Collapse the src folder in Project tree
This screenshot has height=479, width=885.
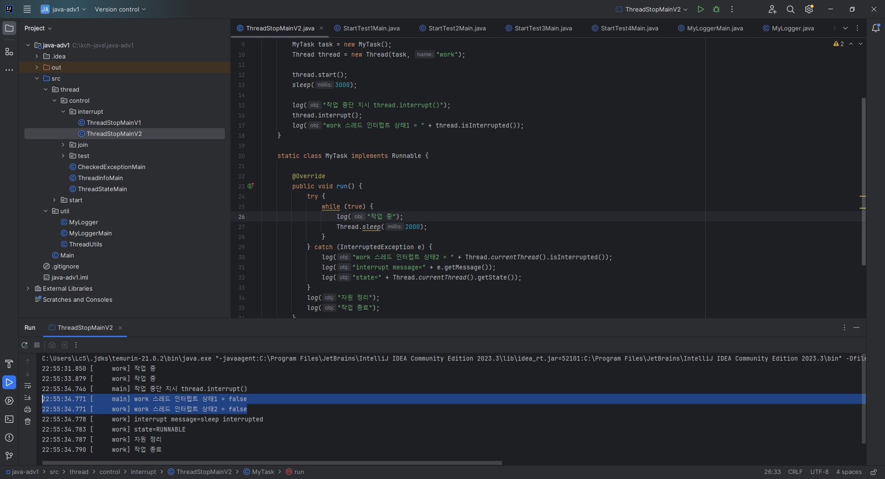[x=37, y=78]
